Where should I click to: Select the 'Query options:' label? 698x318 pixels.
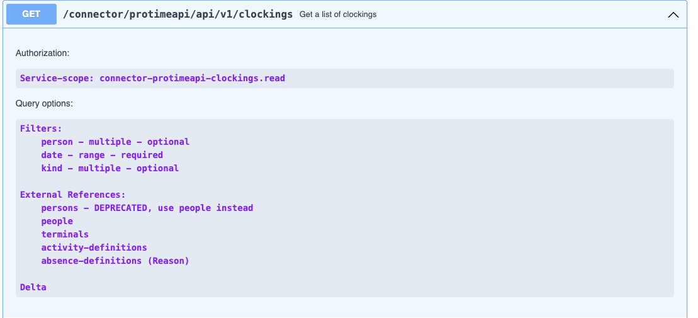click(44, 103)
